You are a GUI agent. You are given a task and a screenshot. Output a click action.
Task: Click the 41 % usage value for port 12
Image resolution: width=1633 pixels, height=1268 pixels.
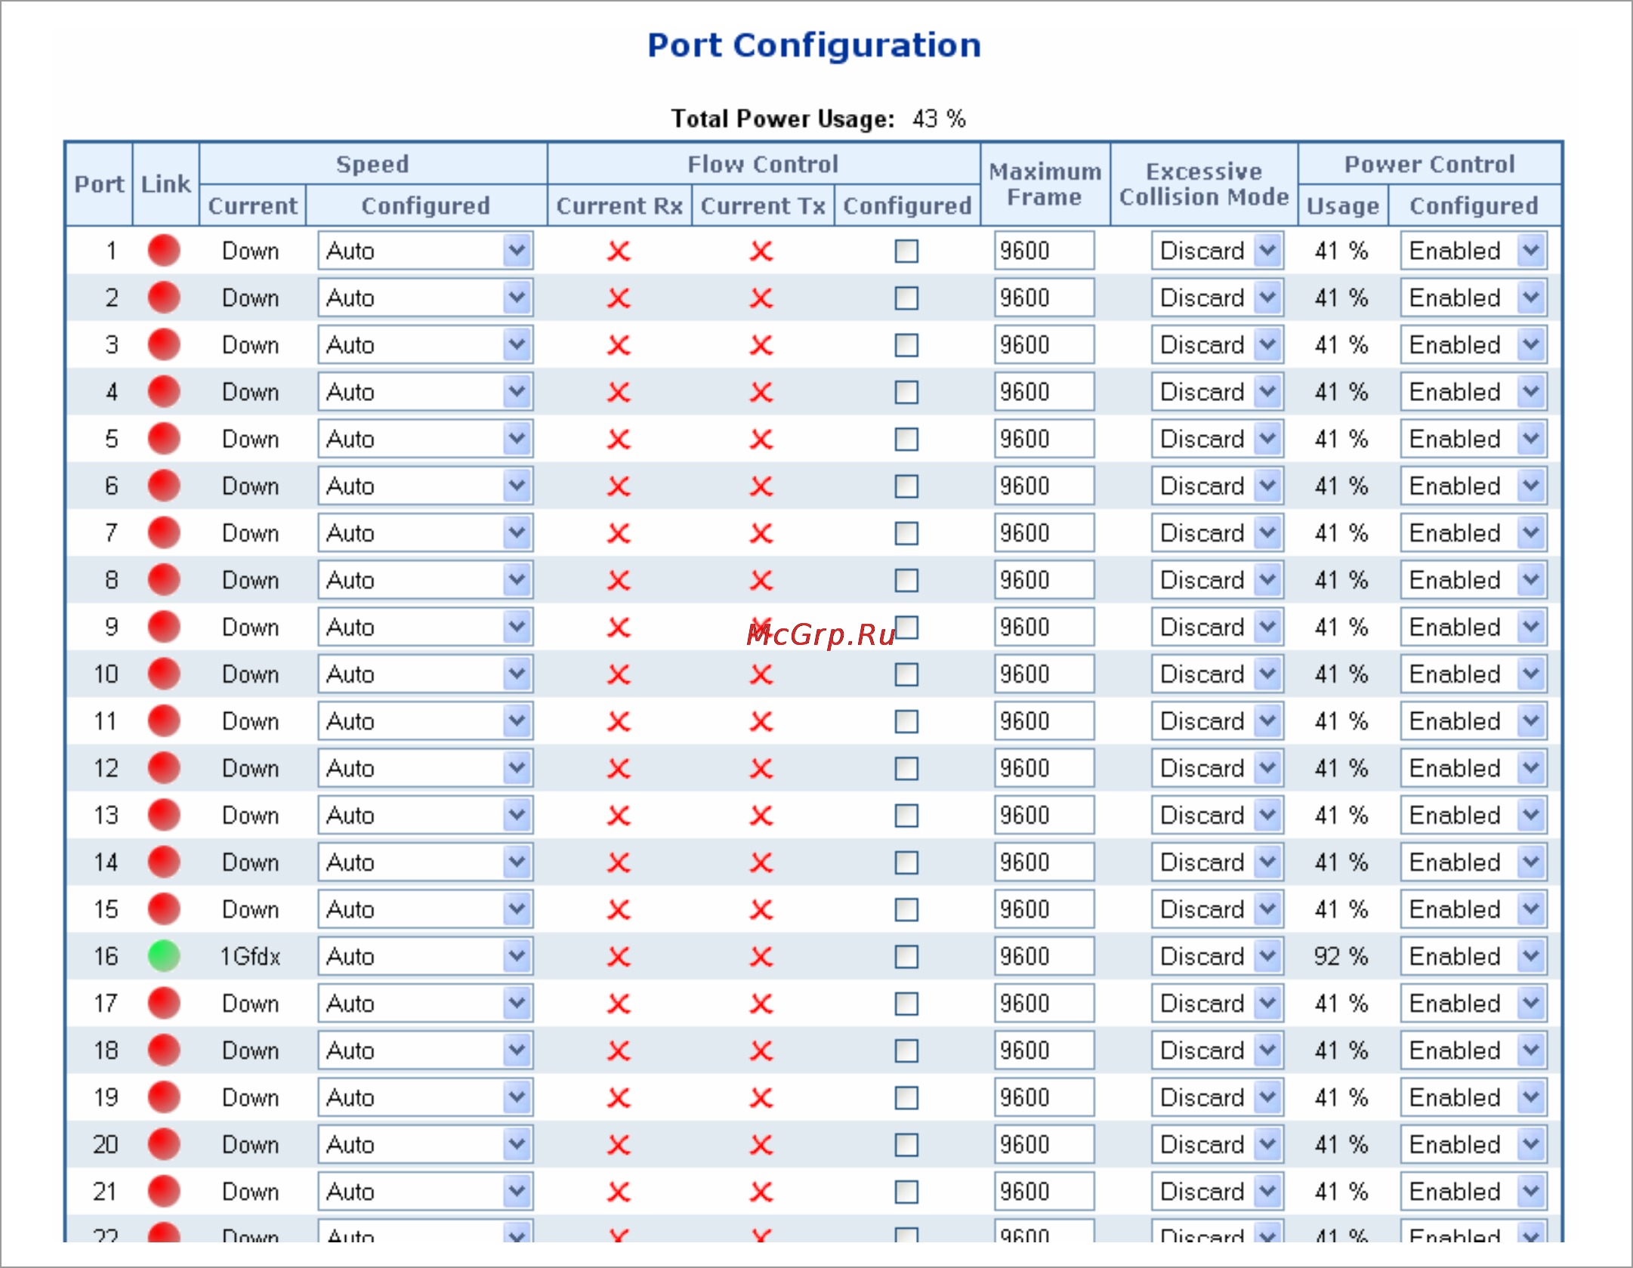1341,768
